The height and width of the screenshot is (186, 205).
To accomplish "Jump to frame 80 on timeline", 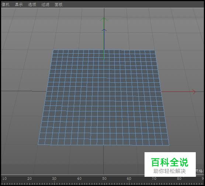I will point(179,178).
